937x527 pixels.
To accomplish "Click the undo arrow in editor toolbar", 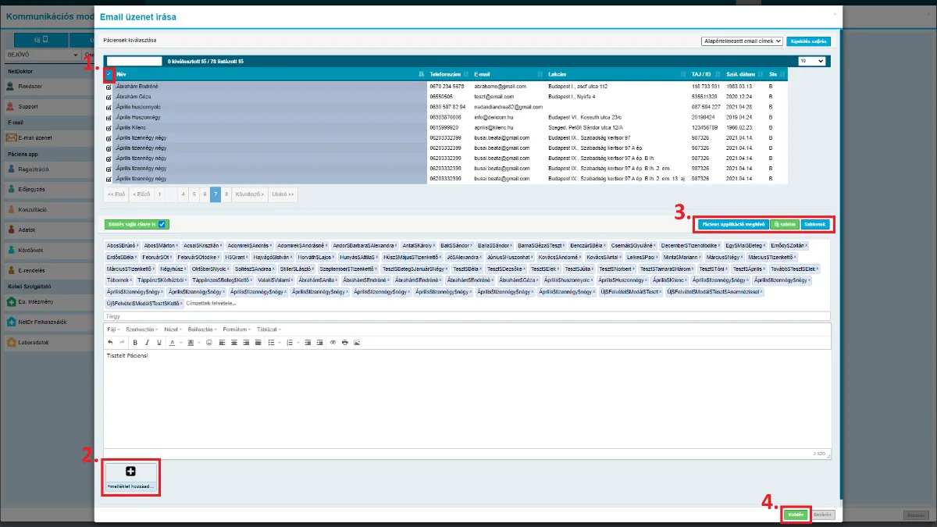I will [x=110, y=342].
